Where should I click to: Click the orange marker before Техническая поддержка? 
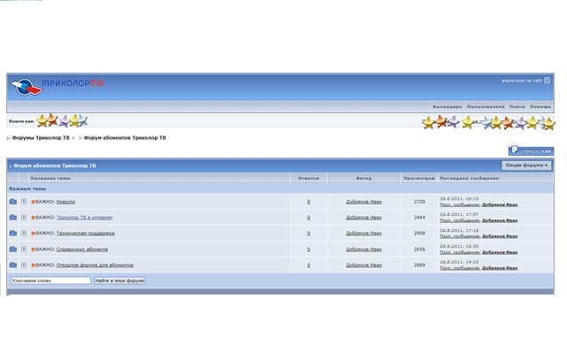pos(34,234)
